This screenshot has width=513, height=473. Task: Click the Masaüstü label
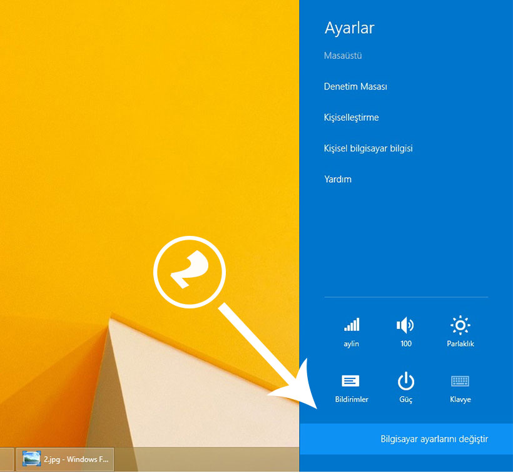pyautogui.click(x=343, y=56)
